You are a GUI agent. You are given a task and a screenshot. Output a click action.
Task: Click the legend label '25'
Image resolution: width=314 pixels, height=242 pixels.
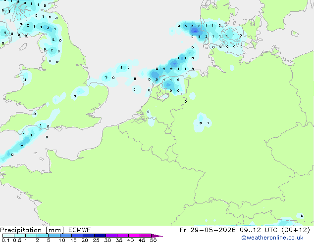pos(96,240)
